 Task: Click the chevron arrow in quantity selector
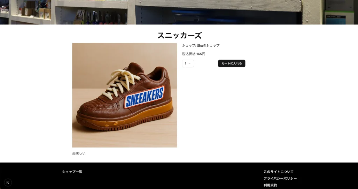[x=189, y=63]
